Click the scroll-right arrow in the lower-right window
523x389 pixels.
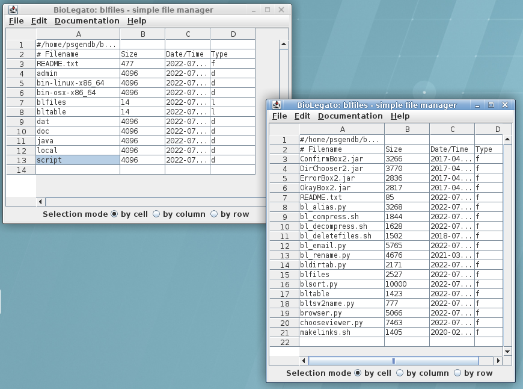coord(498,361)
